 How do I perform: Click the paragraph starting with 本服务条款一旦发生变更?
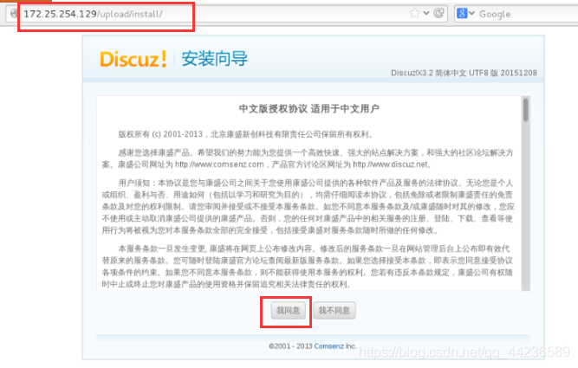pos(308,267)
